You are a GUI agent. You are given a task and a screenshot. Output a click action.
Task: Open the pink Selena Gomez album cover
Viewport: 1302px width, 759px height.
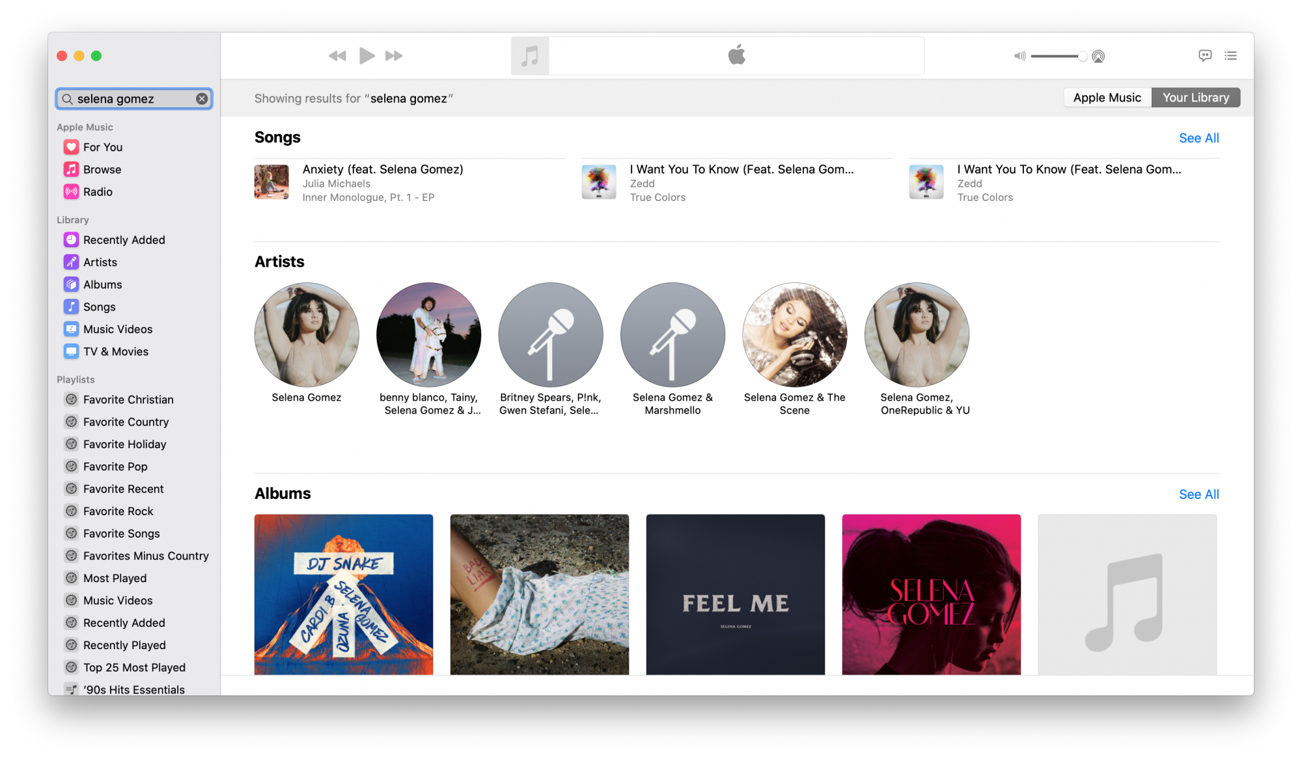tap(932, 594)
